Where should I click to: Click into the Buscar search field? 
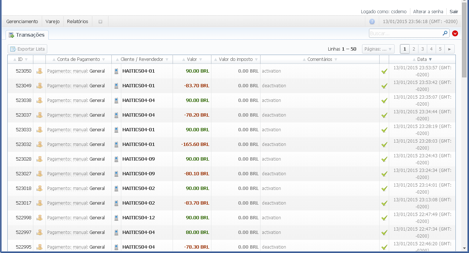(405, 33)
